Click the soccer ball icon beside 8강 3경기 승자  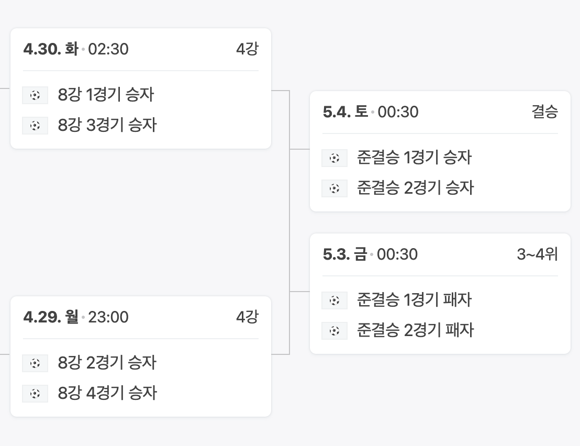click(35, 125)
